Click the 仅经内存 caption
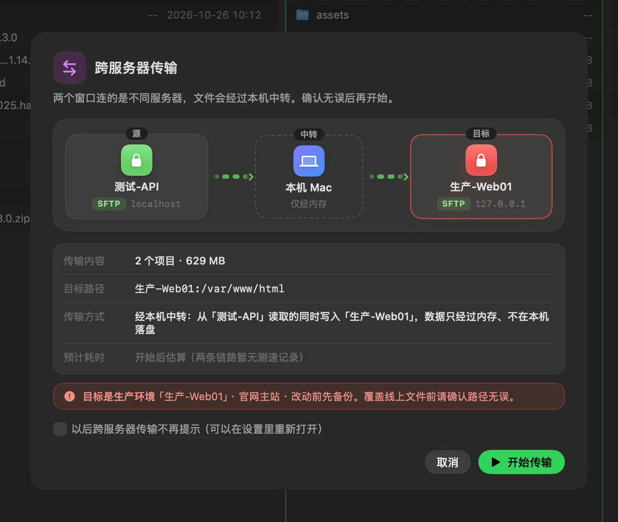Image resolution: width=618 pixels, height=522 pixels. pyautogui.click(x=309, y=204)
